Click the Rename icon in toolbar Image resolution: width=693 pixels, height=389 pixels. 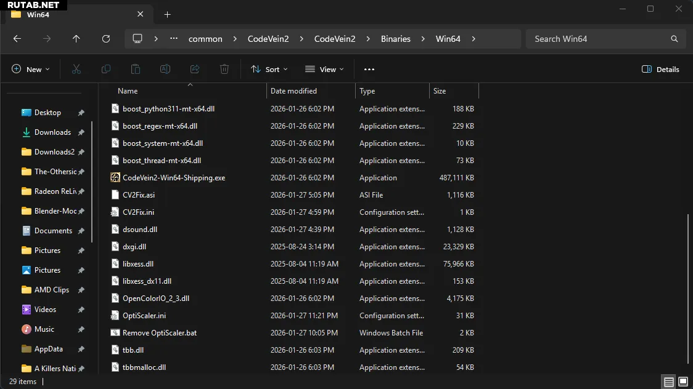coord(165,70)
